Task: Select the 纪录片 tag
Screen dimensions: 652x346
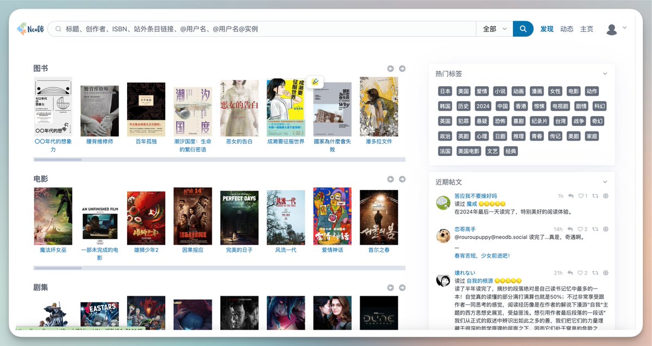Action: pyautogui.click(x=539, y=121)
